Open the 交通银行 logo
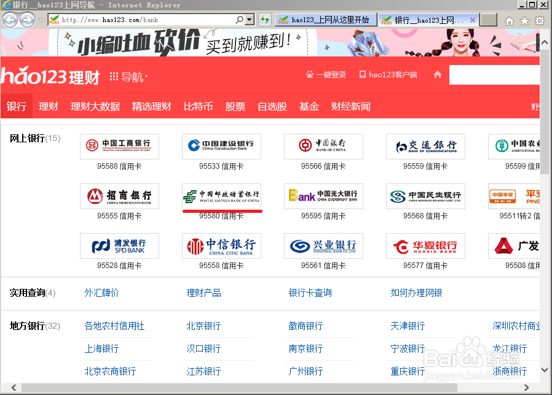552x395 pixels. [x=425, y=146]
